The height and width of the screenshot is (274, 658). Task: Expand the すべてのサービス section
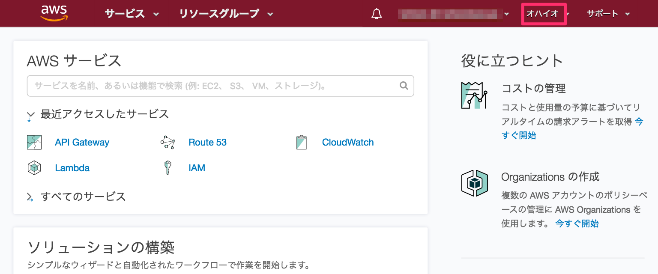pyautogui.click(x=76, y=197)
